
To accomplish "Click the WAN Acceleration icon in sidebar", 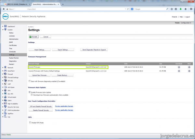I will [5, 110].
